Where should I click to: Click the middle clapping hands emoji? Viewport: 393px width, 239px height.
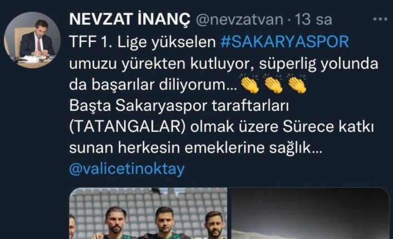coord(273,84)
